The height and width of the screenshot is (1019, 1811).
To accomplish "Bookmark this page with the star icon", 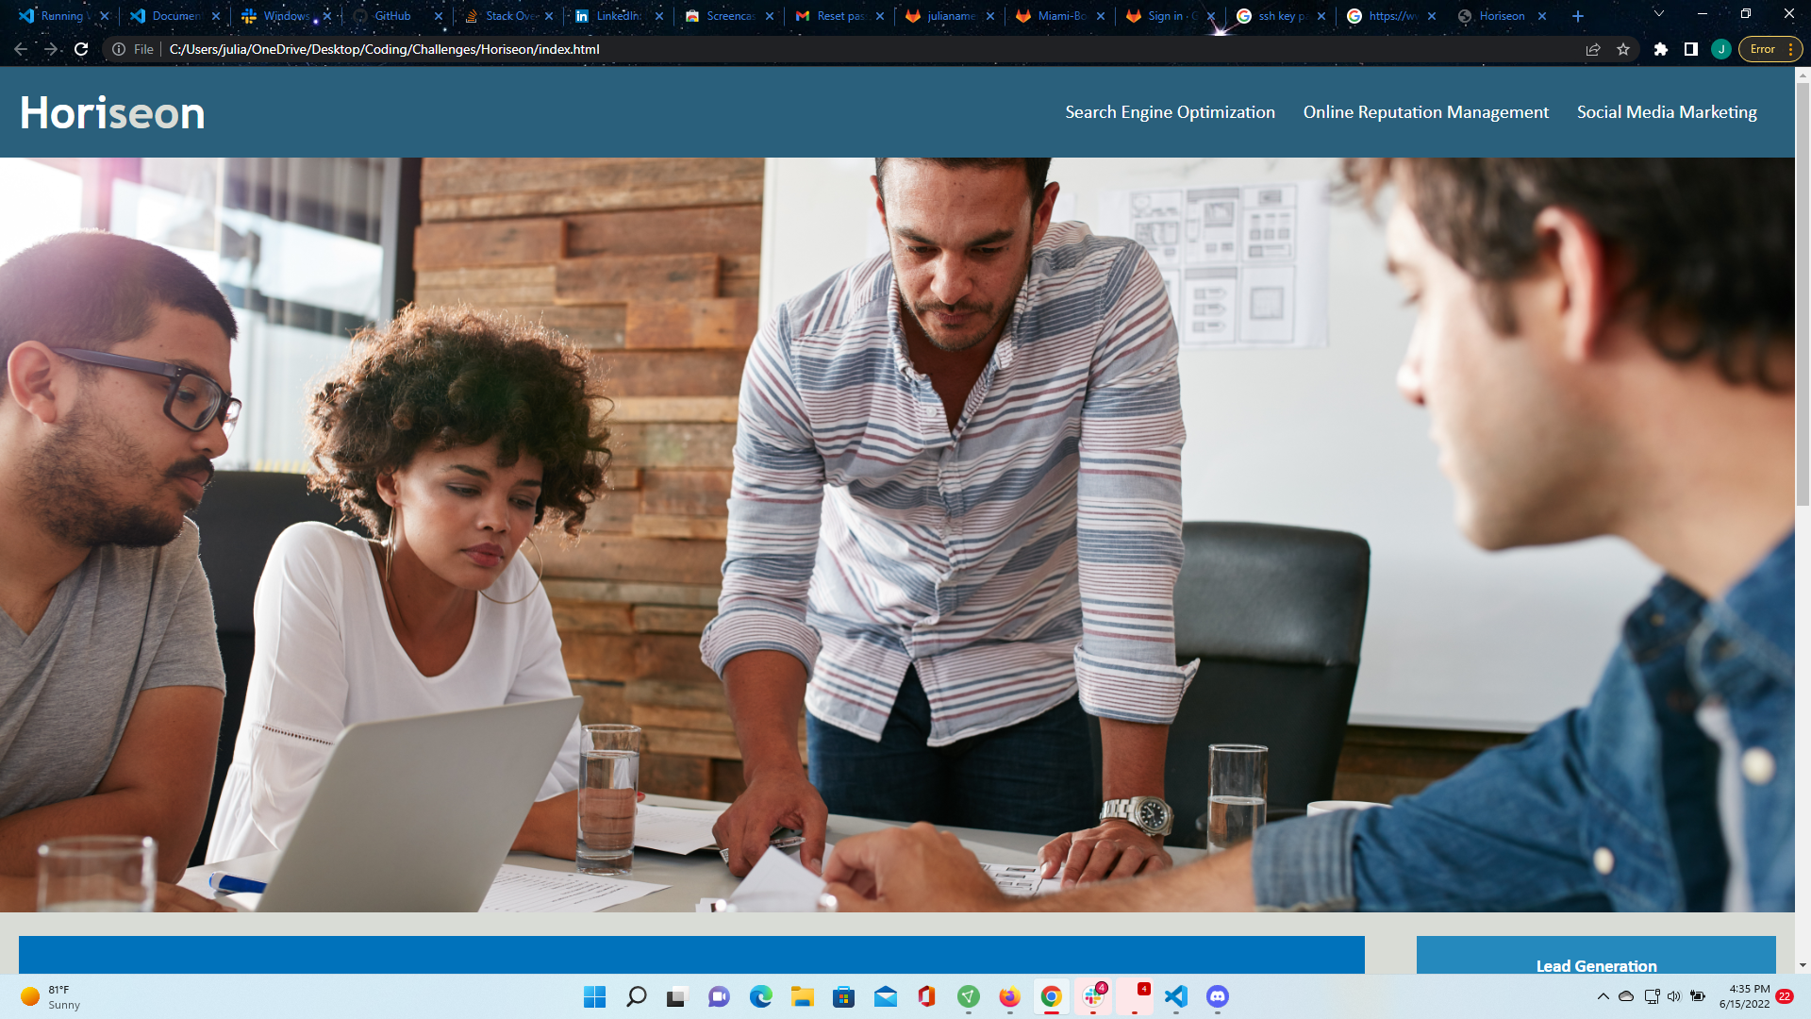I will click(1623, 49).
